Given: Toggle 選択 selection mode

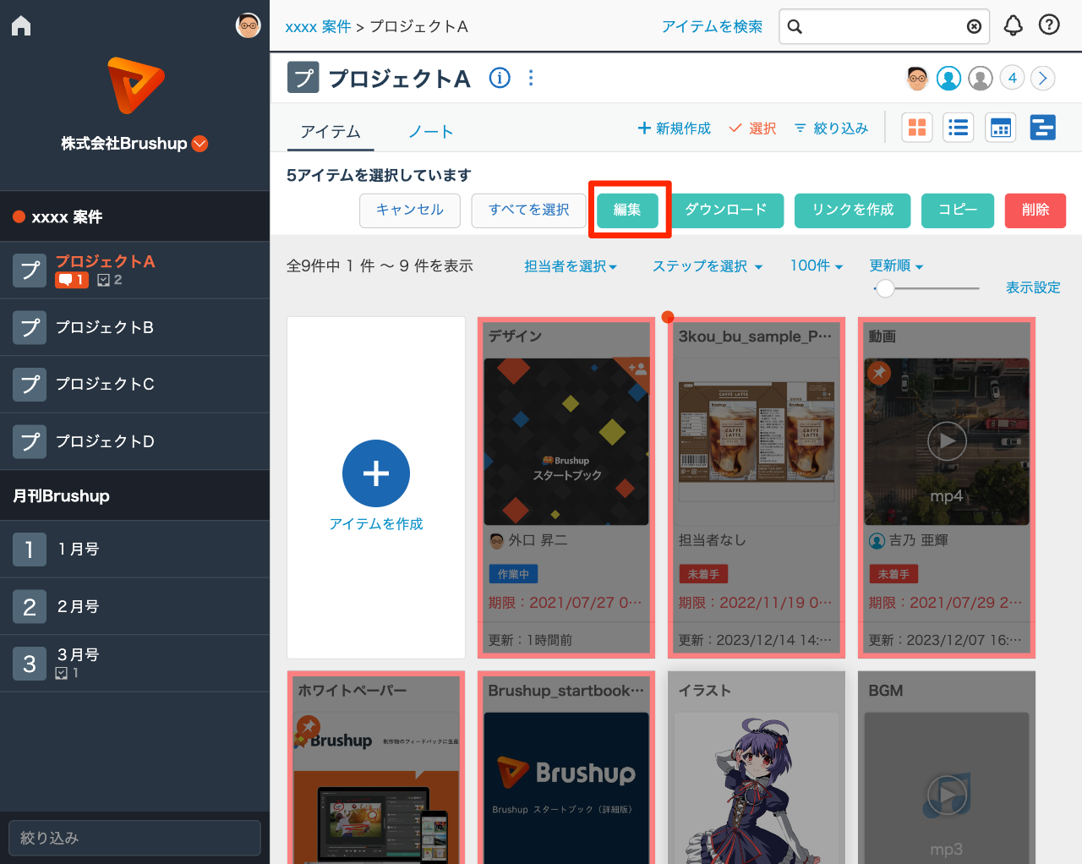Looking at the screenshot, I should [x=752, y=129].
